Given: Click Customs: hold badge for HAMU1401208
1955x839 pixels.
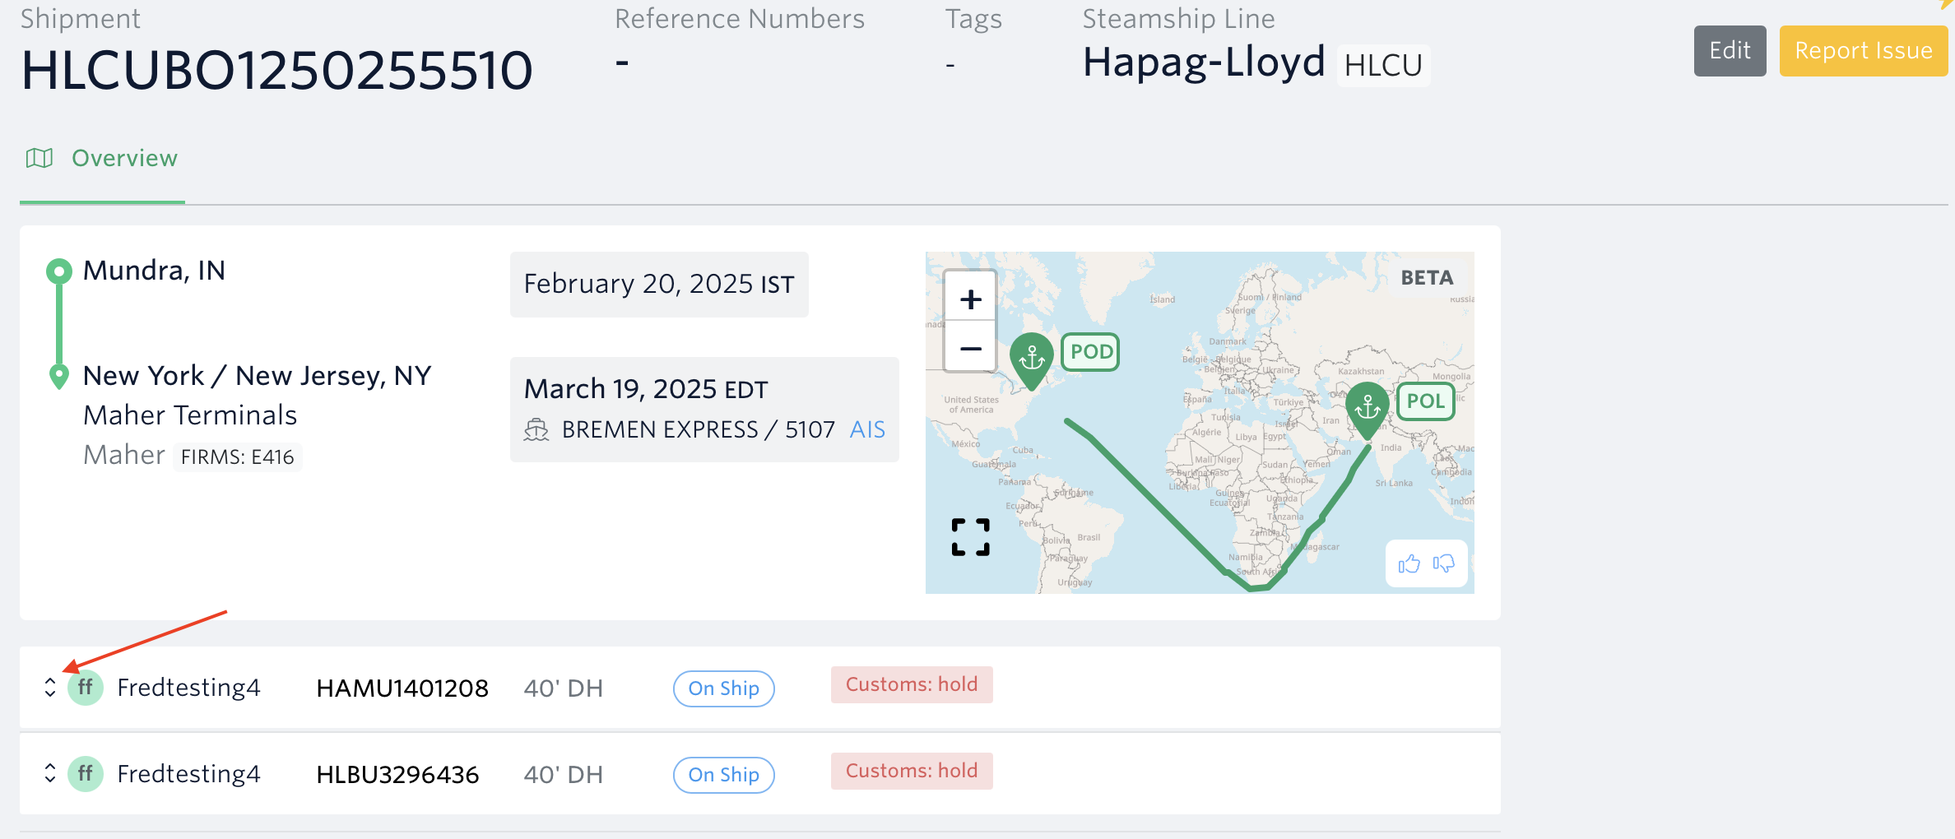Looking at the screenshot, I should click(x=912, y=684).
